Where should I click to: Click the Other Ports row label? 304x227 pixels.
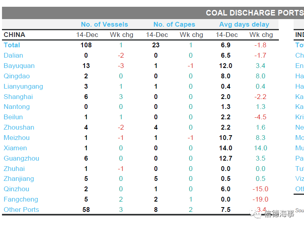pos(21,210)
